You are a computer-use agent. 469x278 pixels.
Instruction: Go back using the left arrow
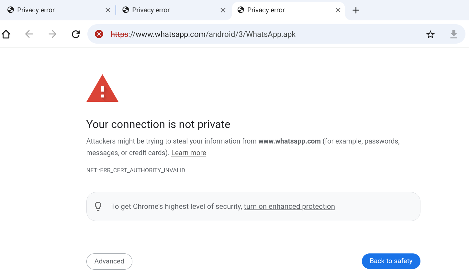coord(29,34)
